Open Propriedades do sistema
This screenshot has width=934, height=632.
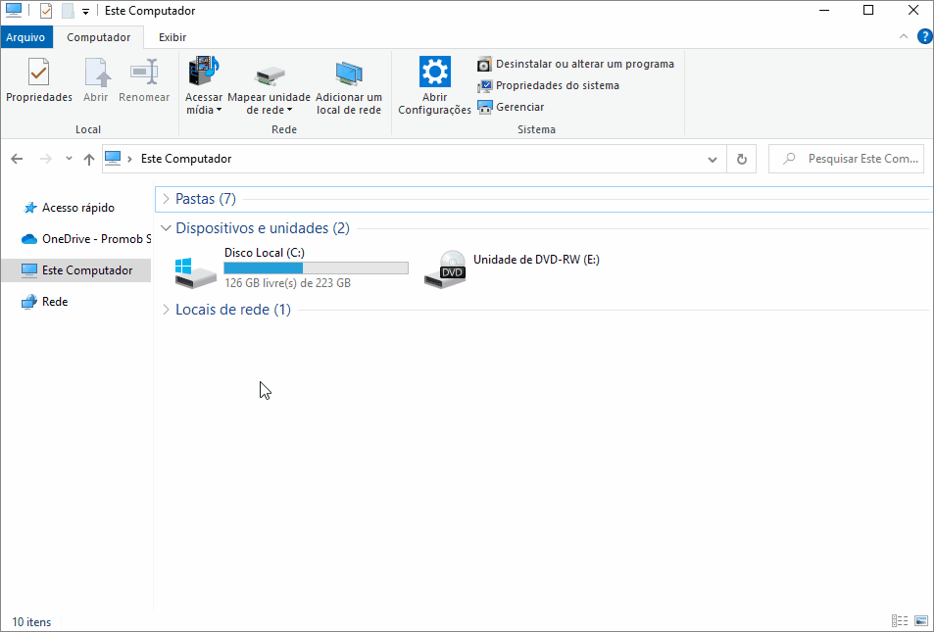click(x=549, y=85)
